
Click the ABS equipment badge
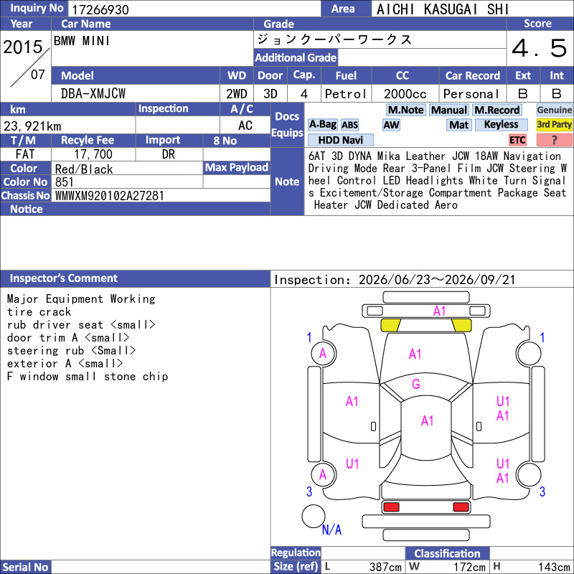(349, 125)
